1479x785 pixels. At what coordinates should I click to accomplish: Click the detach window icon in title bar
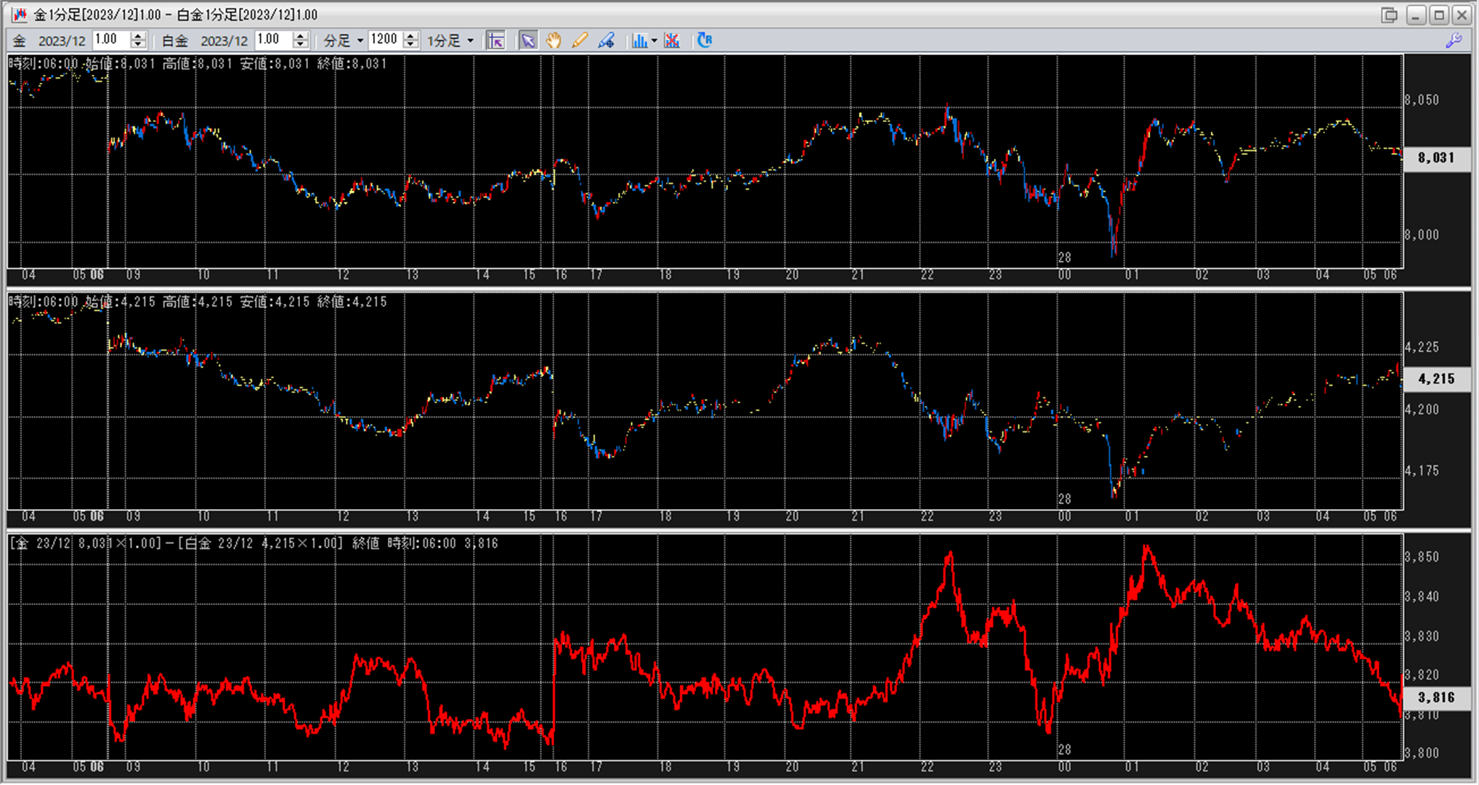point(1389,15)
